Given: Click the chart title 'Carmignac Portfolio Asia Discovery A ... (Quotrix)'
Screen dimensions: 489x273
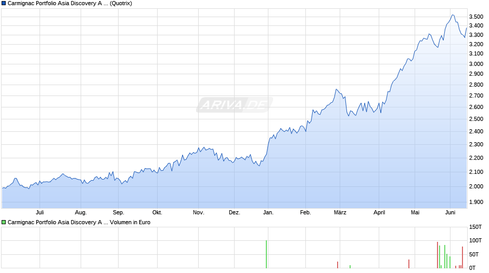Looking at the screenshot, I should (70, 4).
